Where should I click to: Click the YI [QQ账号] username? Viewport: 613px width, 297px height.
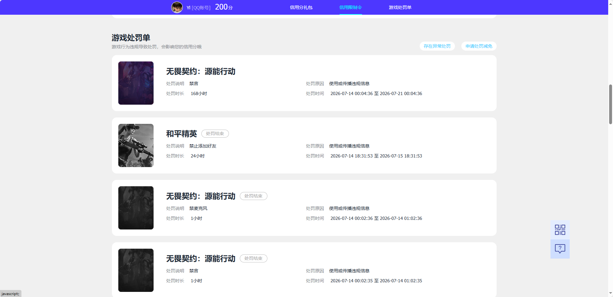coord(198,8)
